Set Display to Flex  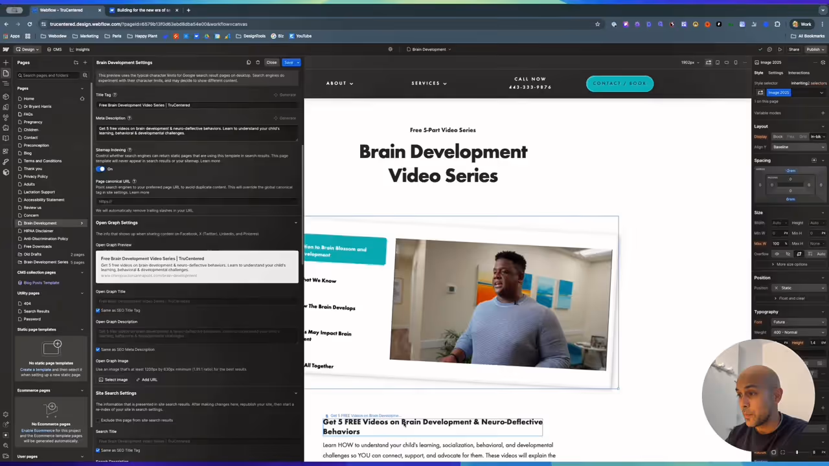coord(790,137)
